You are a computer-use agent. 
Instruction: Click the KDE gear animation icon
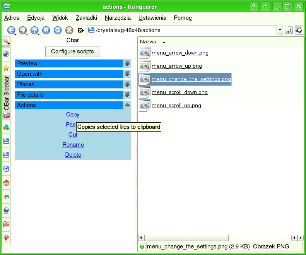point(299,30)
